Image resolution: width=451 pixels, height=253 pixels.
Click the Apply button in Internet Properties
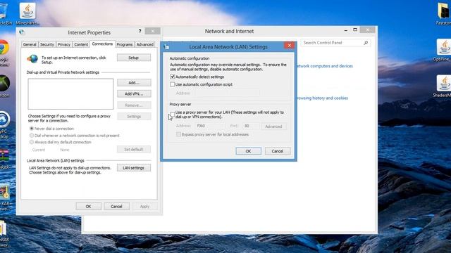click(144, 207)
